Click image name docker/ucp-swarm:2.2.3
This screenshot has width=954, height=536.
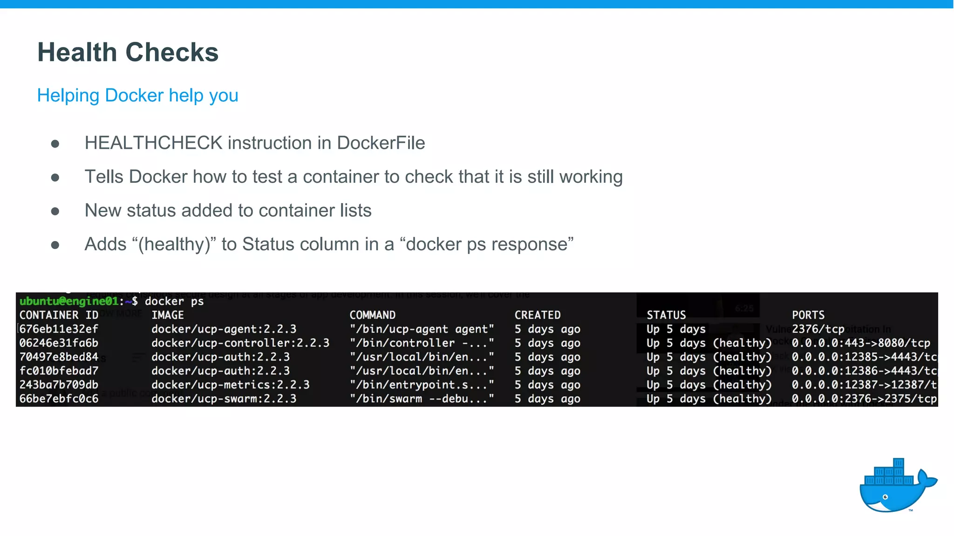(x=224, y=399)
